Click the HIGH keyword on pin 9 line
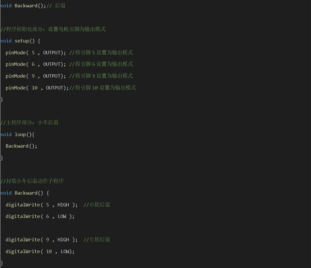This screenshot has height=268, width=311. point(63,239)
